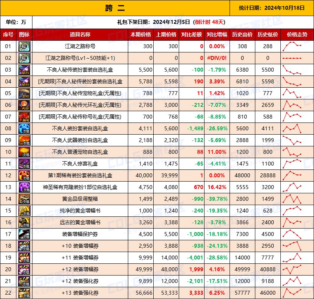Click the item name 不良人惊喜礼盒
The width and height of the screenshot is (314, 299).
point(80,164)
